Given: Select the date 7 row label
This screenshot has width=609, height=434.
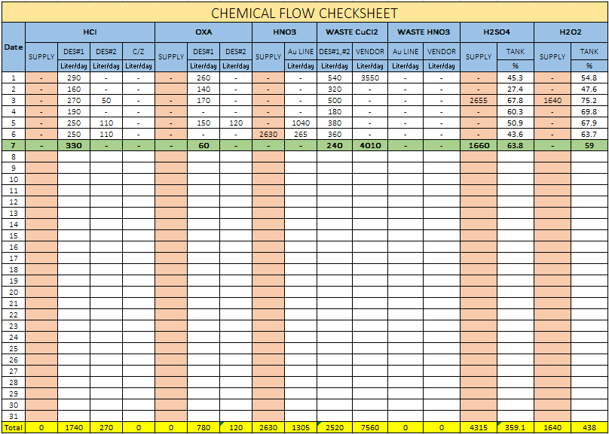Looking at the screenshot, I should click(x=14, y=146).
